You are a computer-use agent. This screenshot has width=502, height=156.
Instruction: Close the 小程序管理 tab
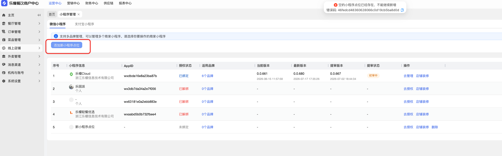click(x=79, y=14)
